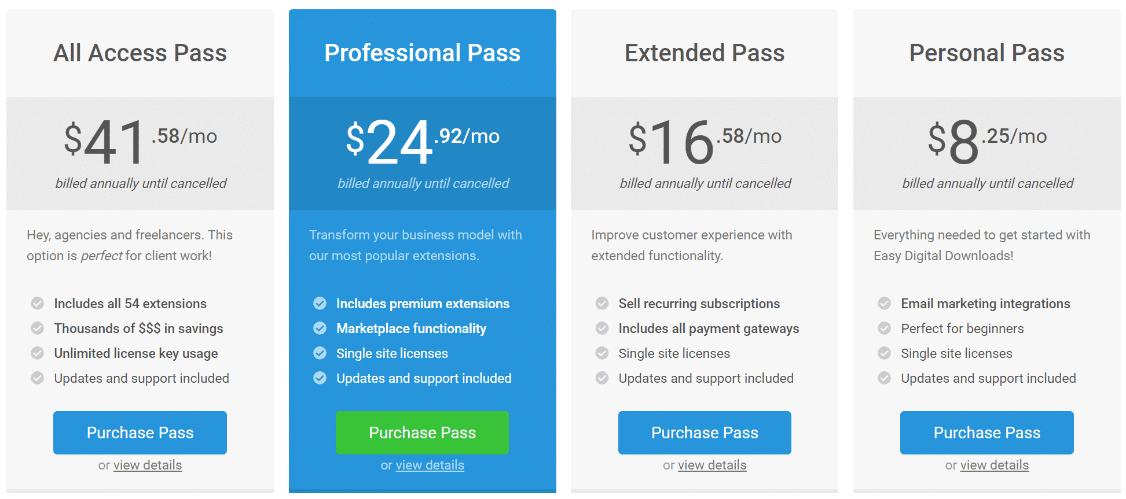Open view details under Extended Pass

tap(711, 465)
